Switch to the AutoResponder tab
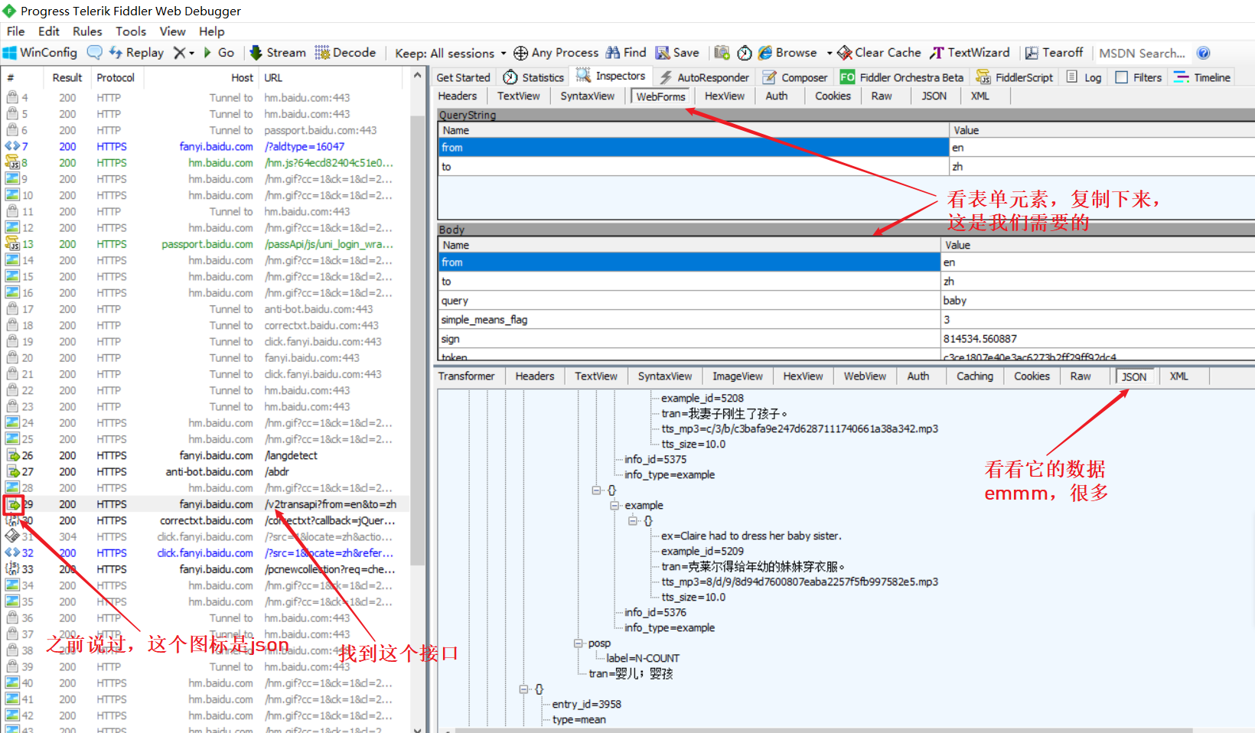 point(704,77)
